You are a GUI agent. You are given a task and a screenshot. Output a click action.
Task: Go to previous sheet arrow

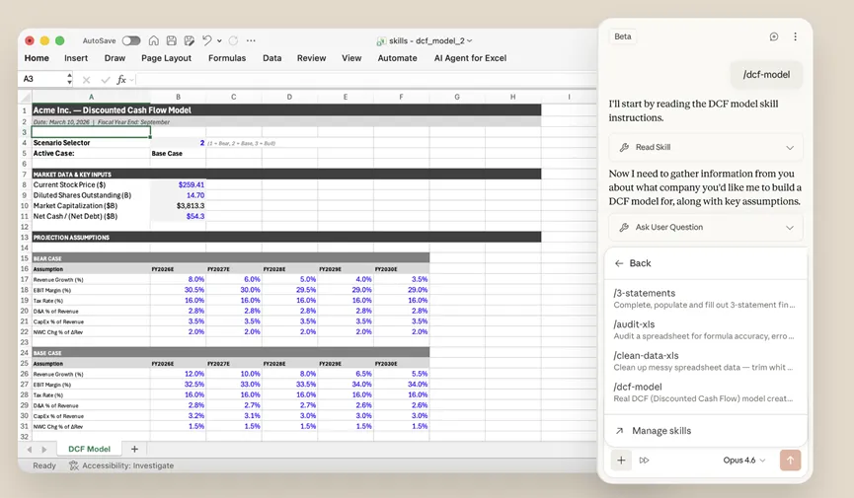click(30, 450)
